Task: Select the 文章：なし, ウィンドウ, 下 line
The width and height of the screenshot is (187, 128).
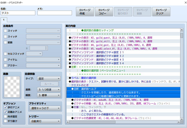Action: (x=123, y=107)
